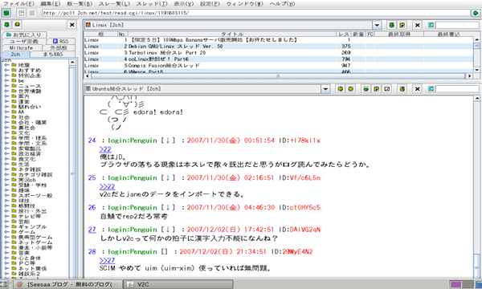Click the gray square toolbar icon
The image size is (482, 289).
[31, 13]
